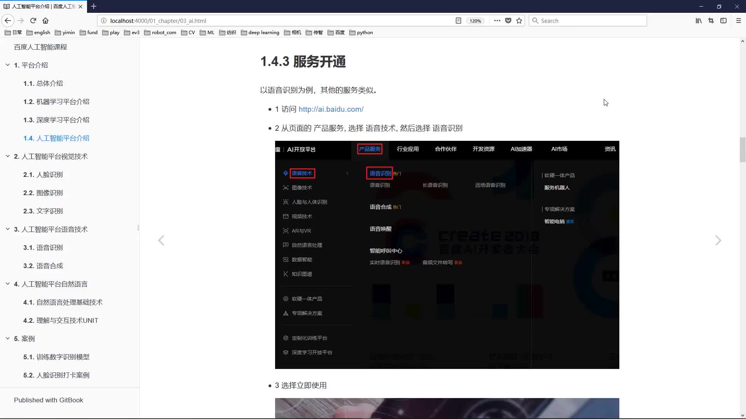Select the 语音识别 highlighted icon
Image resolution: width=746 pixels, height=419 pixels.
point(380,173)
